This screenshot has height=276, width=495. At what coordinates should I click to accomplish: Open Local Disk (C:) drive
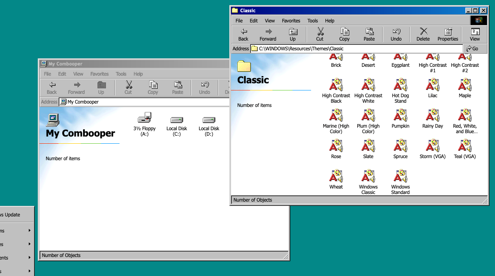coord(177,120)
